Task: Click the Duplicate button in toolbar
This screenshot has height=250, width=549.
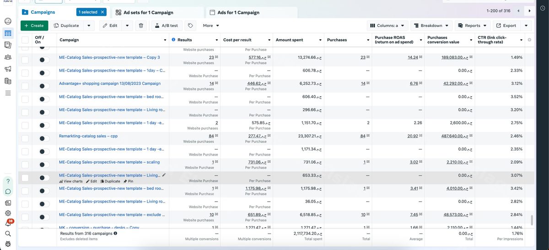Action: click(66, 26)
